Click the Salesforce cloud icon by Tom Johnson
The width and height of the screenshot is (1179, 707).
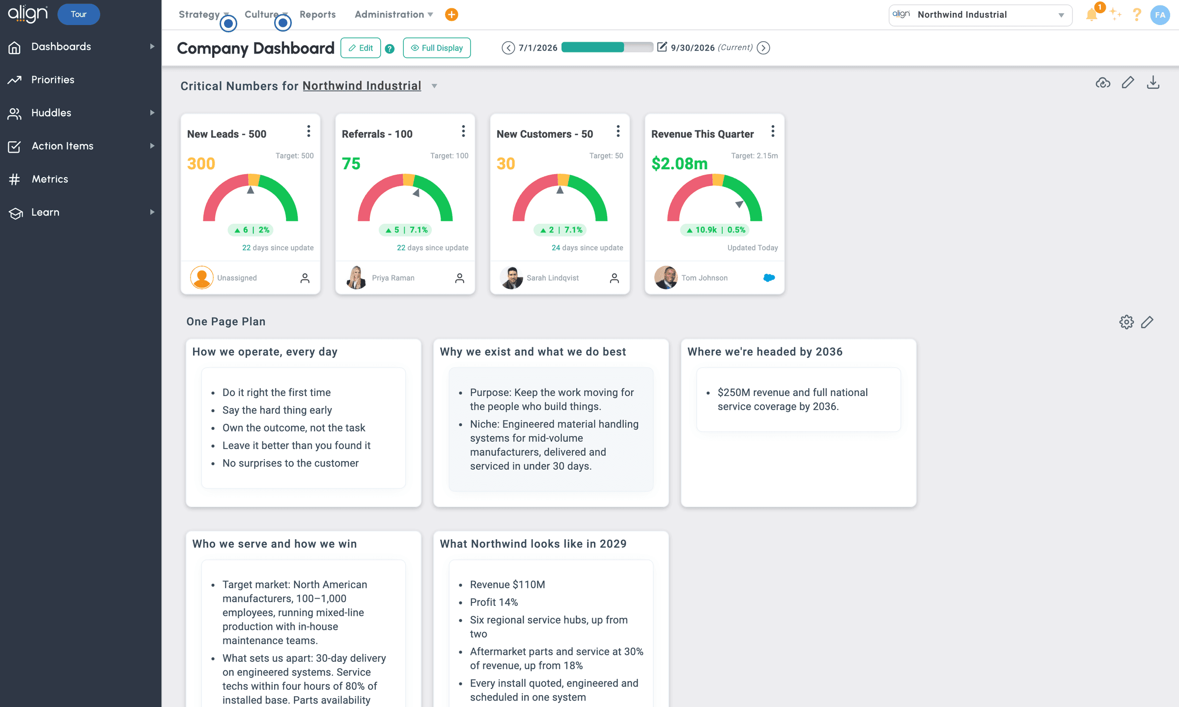coord(769,278)
